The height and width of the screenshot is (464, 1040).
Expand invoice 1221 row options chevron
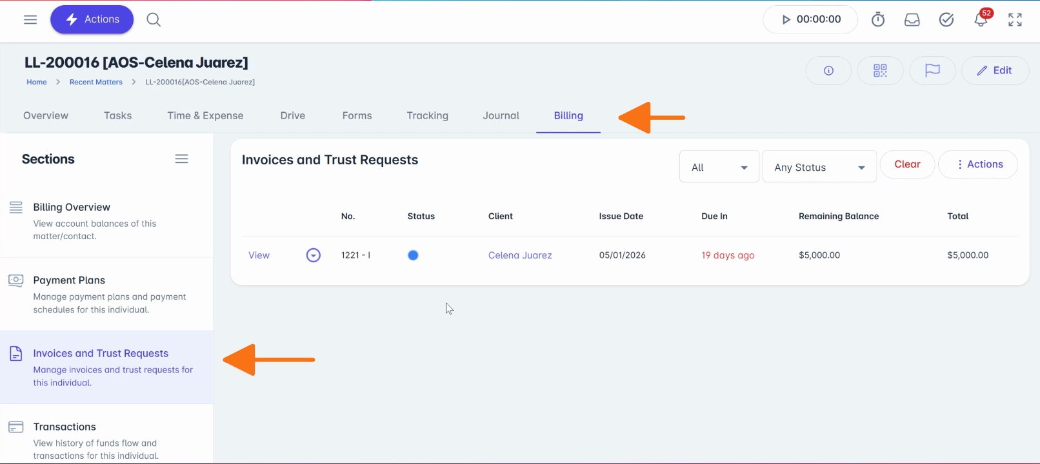(314, 256)
